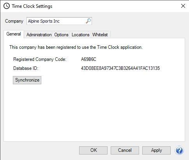Image resolution: width=189 pixels, height=160 pixels.
Task: Click the company code value A69B6C
Action: tap(88, 59)
